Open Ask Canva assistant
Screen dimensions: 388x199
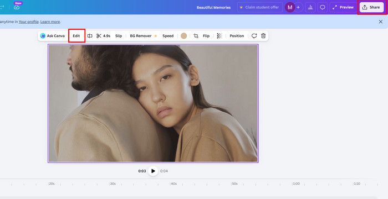click(53, 36)
